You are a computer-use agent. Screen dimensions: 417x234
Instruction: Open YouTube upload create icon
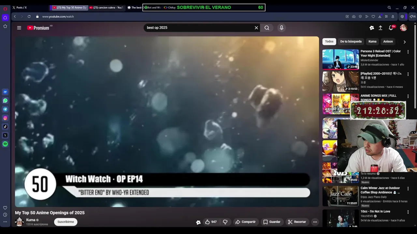pyautogui.click(x=380, y=28)
